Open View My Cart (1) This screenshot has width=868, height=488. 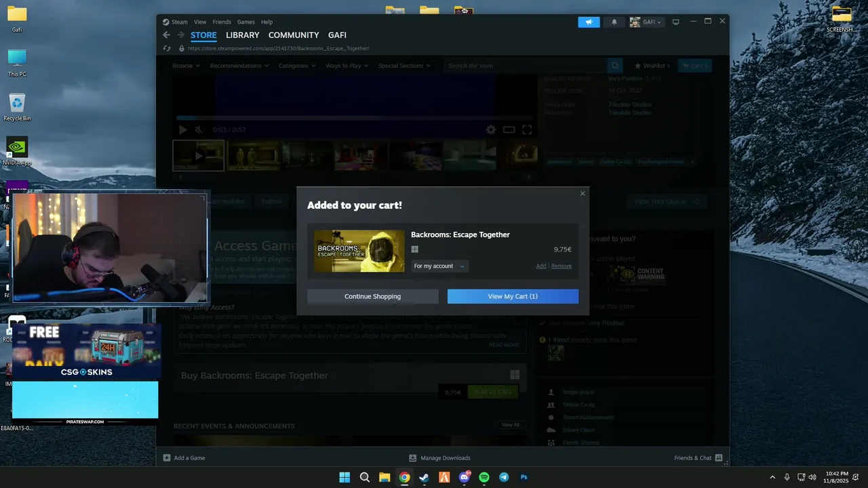tap(513, 296)
